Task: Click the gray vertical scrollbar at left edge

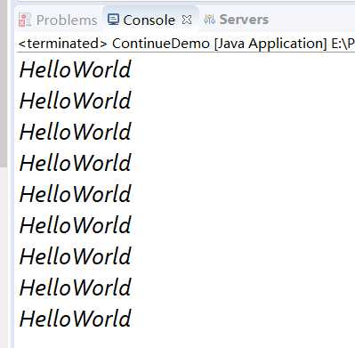Action: tap(4, 83)
